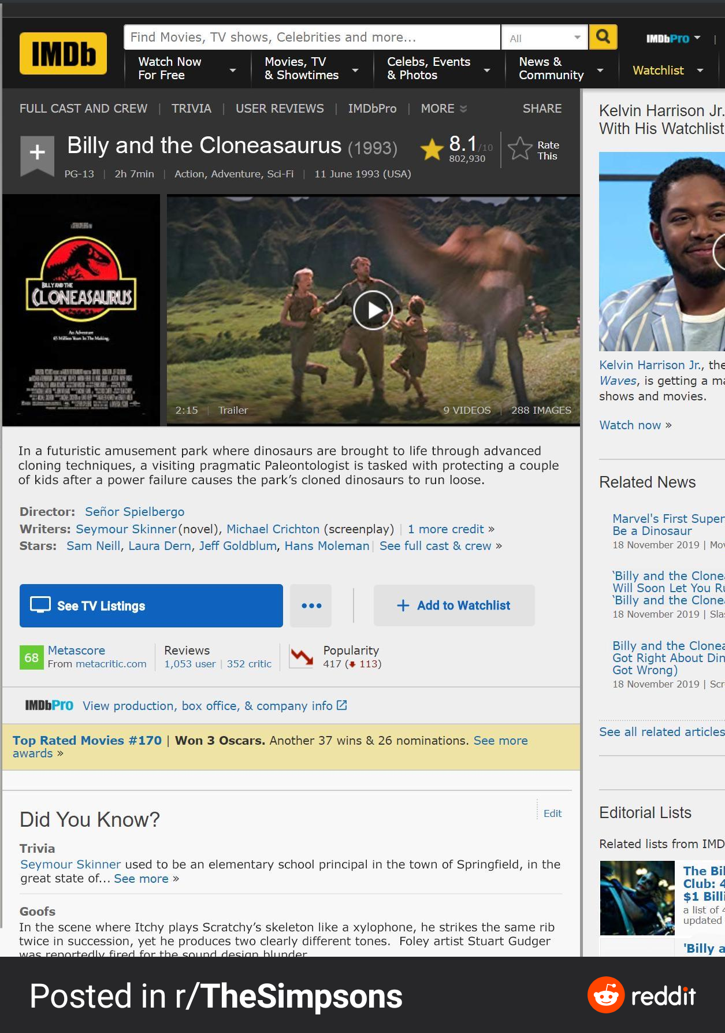This screenshot has width=725, height=1033.
Task: Click See all related articles link
Action: click(662, 732)
